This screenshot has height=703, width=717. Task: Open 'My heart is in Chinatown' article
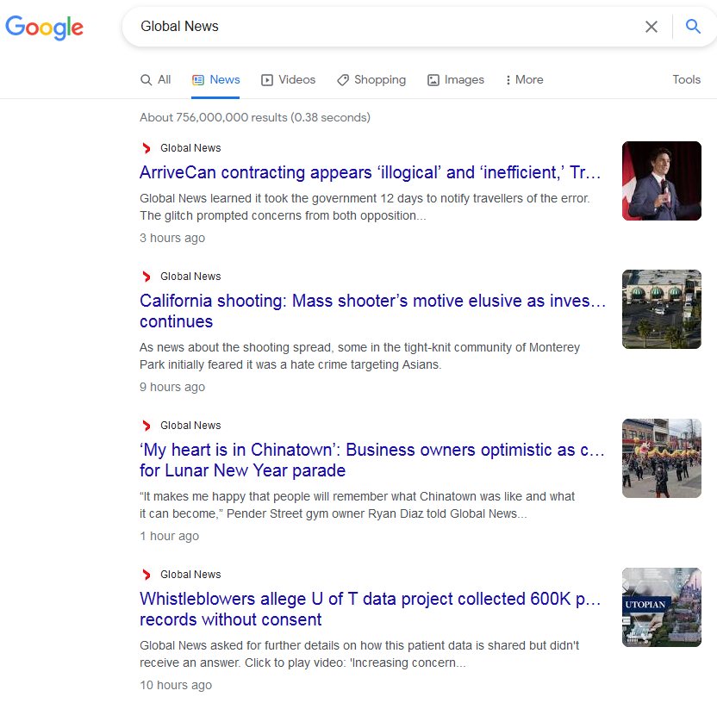[372, 460]
